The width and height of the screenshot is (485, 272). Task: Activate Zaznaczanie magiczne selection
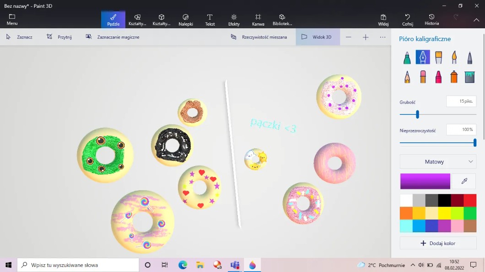pos(113,37)
